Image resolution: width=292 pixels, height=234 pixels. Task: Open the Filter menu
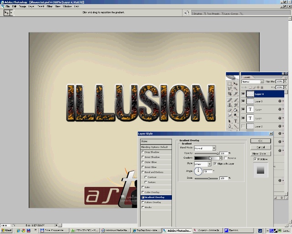click(x=50, y=6)
